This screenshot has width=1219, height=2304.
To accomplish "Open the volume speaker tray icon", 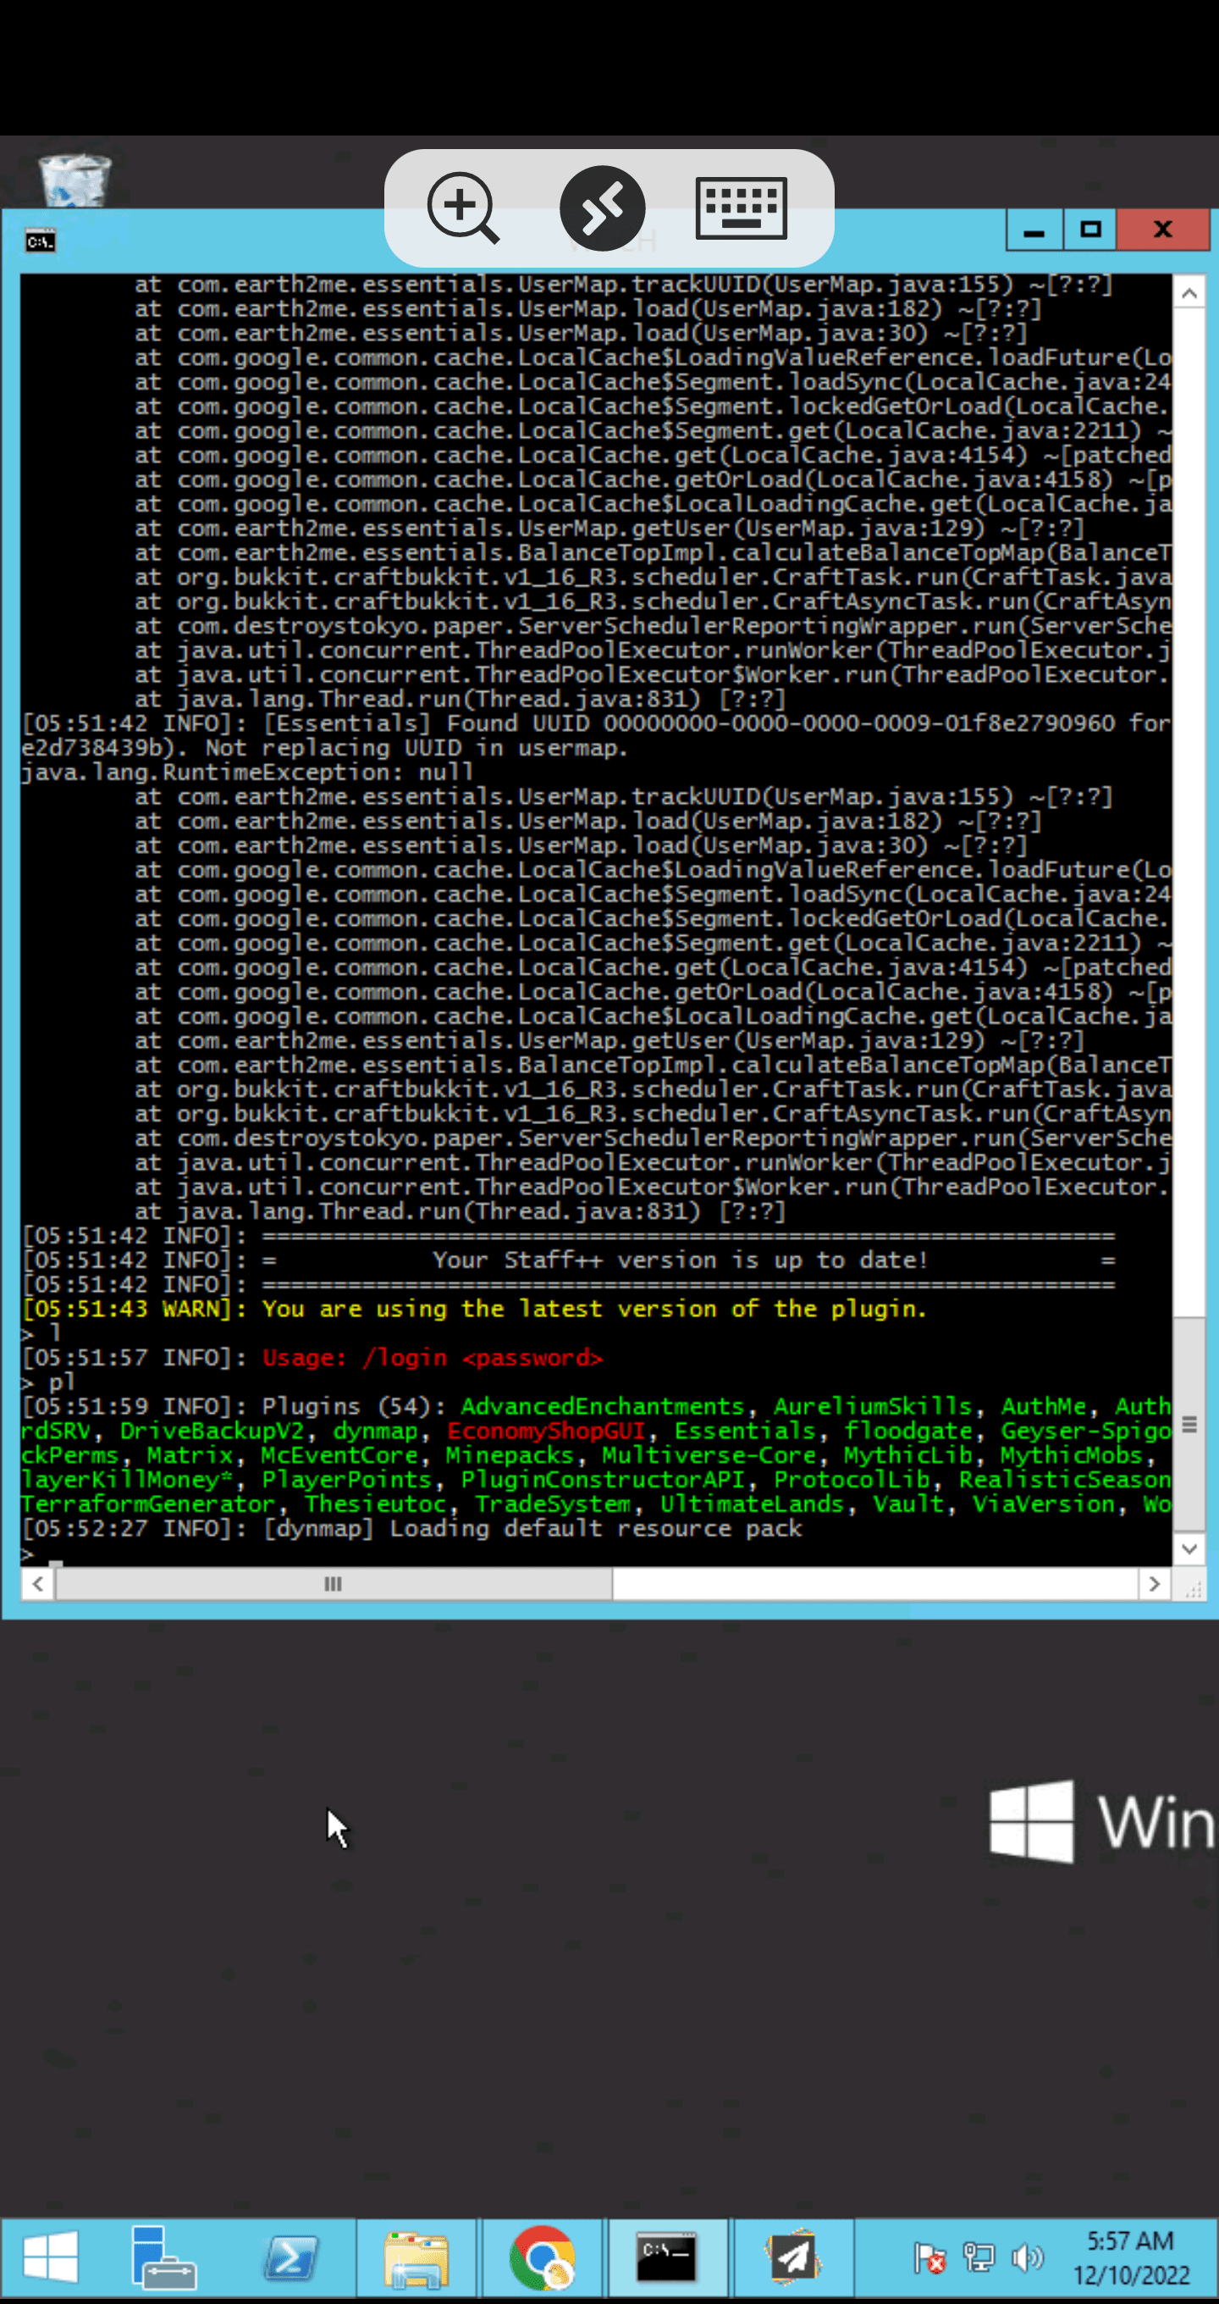I will tap(1028, 2257).
